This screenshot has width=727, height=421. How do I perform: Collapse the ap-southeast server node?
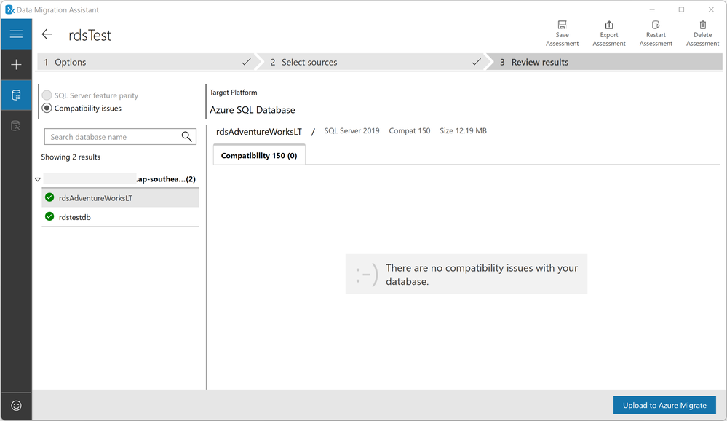[38, 179]
